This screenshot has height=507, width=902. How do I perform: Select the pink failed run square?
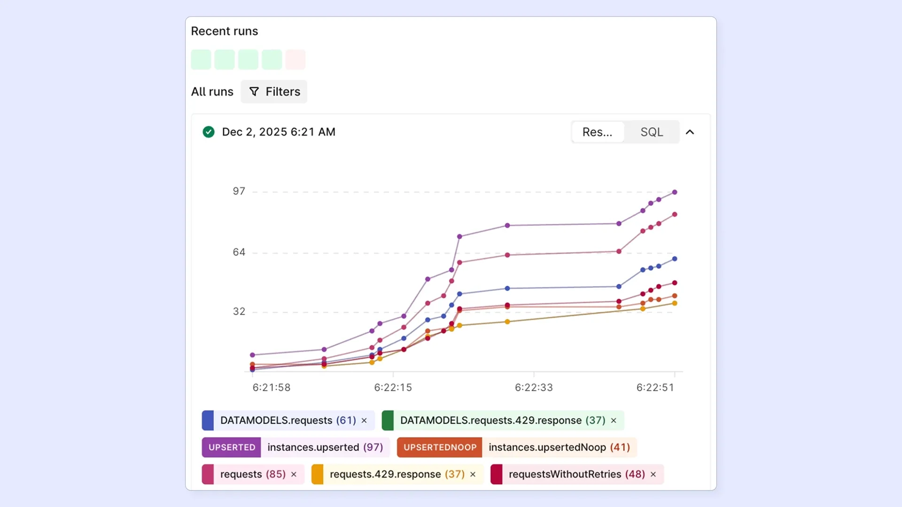[x=295, y=60]
